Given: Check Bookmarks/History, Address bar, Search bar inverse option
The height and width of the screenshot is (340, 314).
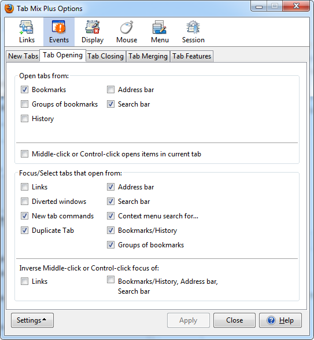Looking at the screenshot, I should point(110,280).
